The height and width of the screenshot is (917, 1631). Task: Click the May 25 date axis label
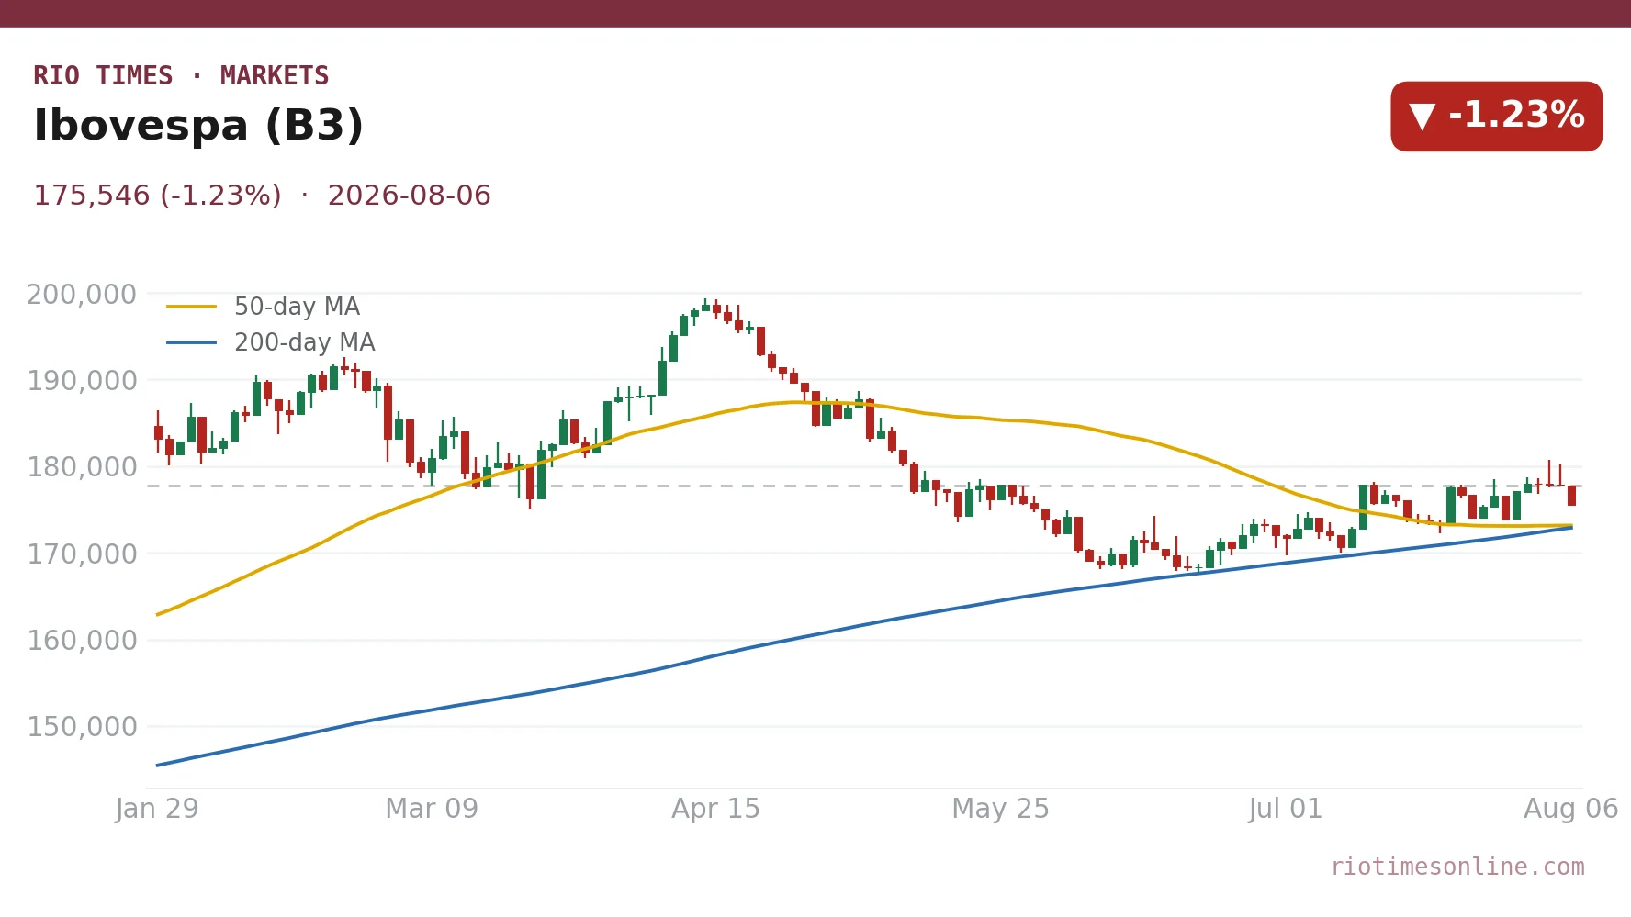[x=1000, y=809]
